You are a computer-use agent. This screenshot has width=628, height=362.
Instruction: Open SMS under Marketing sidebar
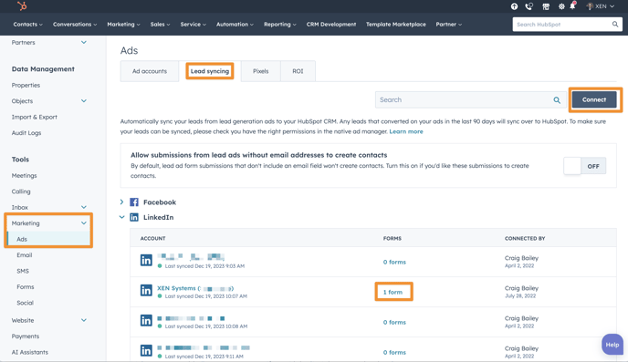point(23,271)
